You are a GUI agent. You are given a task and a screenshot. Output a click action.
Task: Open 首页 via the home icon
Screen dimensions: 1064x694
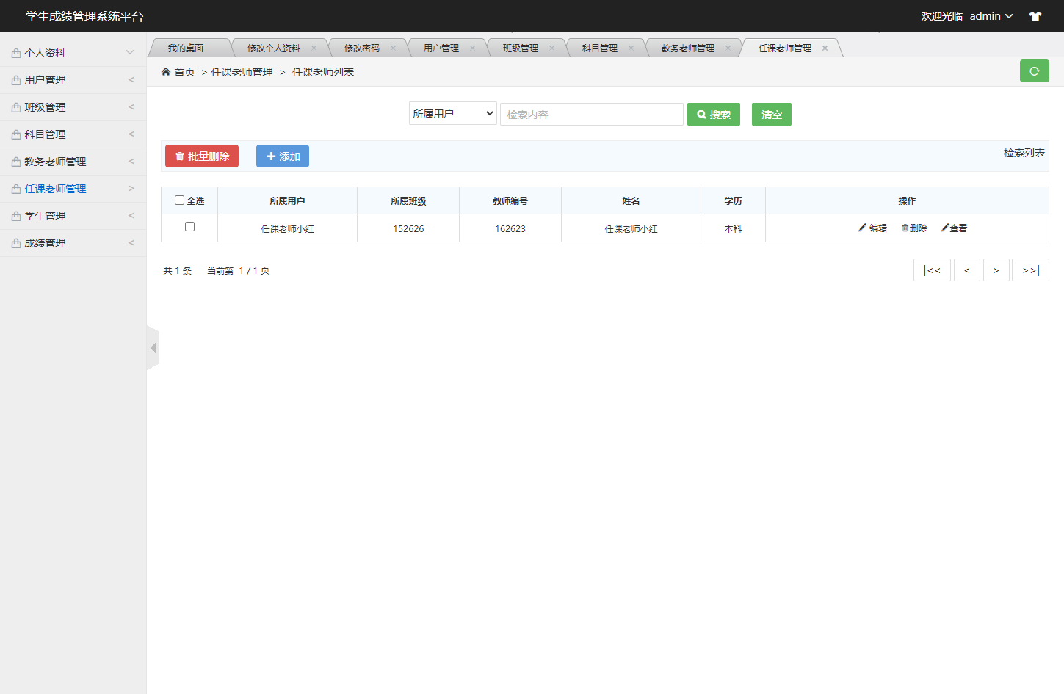(x=166, y=73)
